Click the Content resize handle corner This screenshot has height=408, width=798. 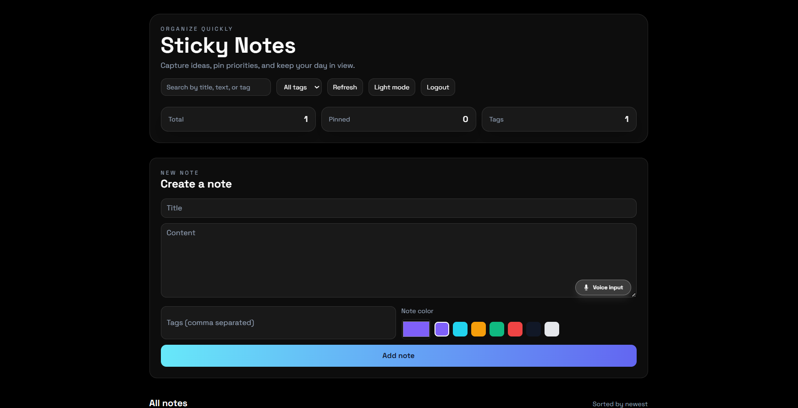(x=633, y=295)
